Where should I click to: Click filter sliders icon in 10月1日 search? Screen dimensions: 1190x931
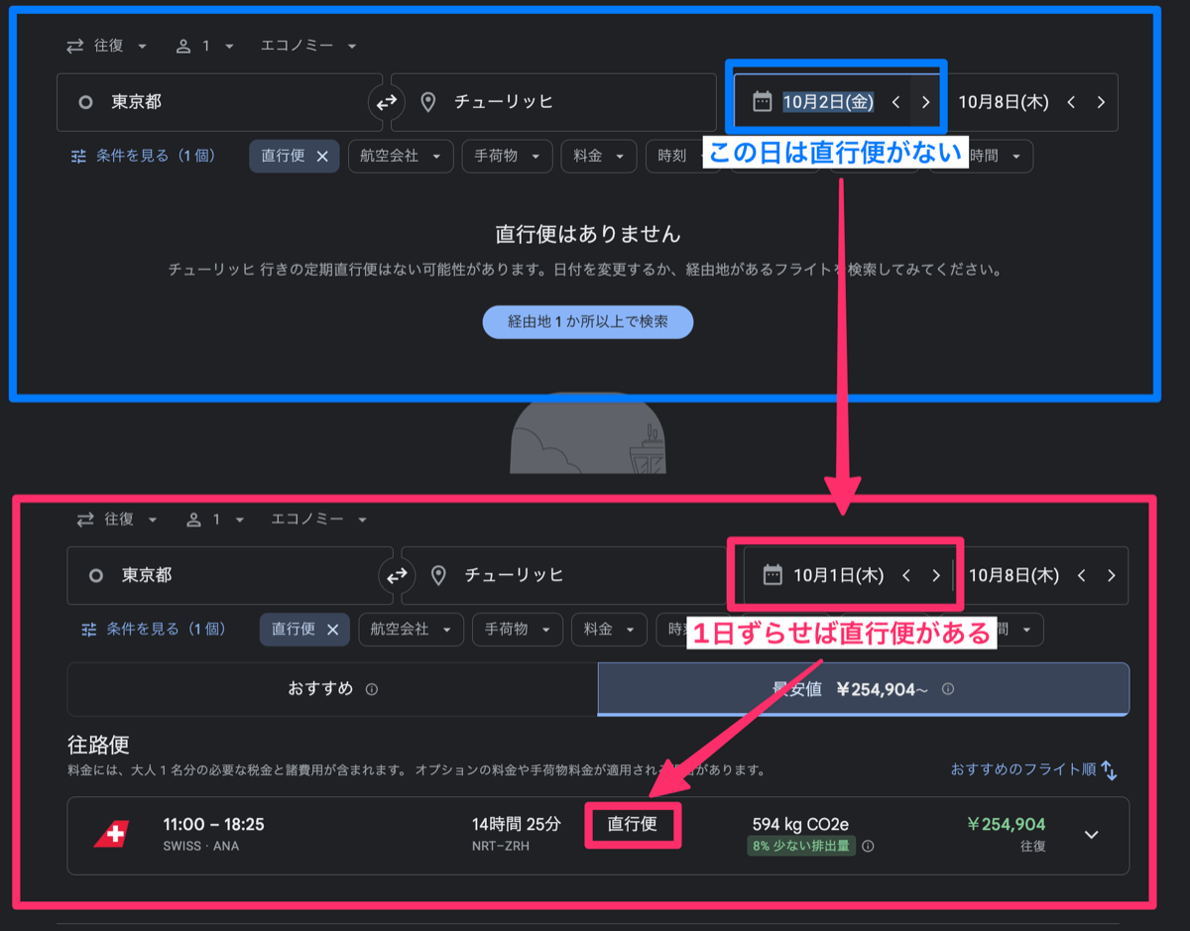click(x=89, y=630)
